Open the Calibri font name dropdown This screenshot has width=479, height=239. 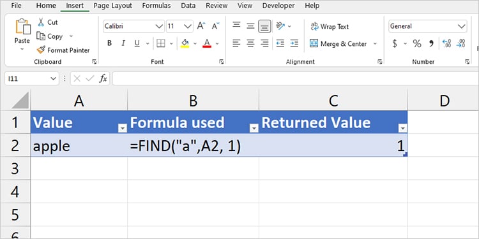tap(159, 26)
